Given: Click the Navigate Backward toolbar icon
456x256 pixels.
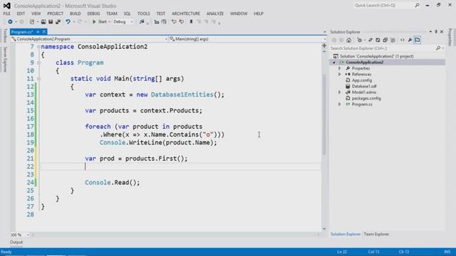Looking at the screenshot, I should pos(10,22).
